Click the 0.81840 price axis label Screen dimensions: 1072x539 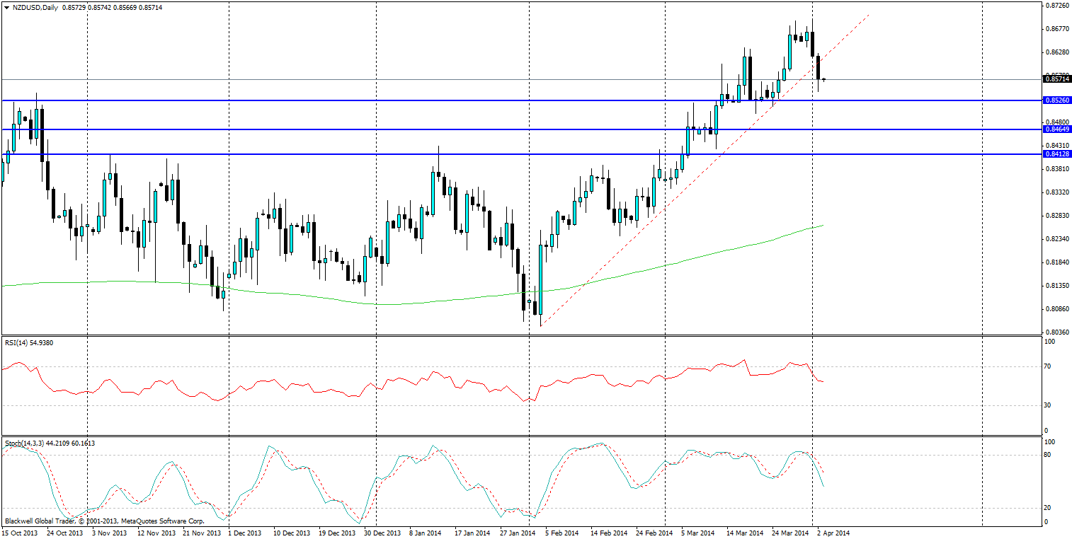(1056, 262)
